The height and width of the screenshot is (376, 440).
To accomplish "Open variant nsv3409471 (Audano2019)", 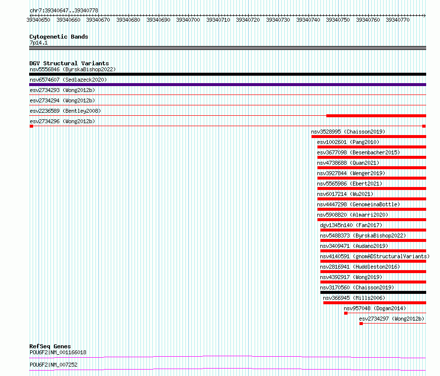I will pyautogui.click(x=354, y=246).
